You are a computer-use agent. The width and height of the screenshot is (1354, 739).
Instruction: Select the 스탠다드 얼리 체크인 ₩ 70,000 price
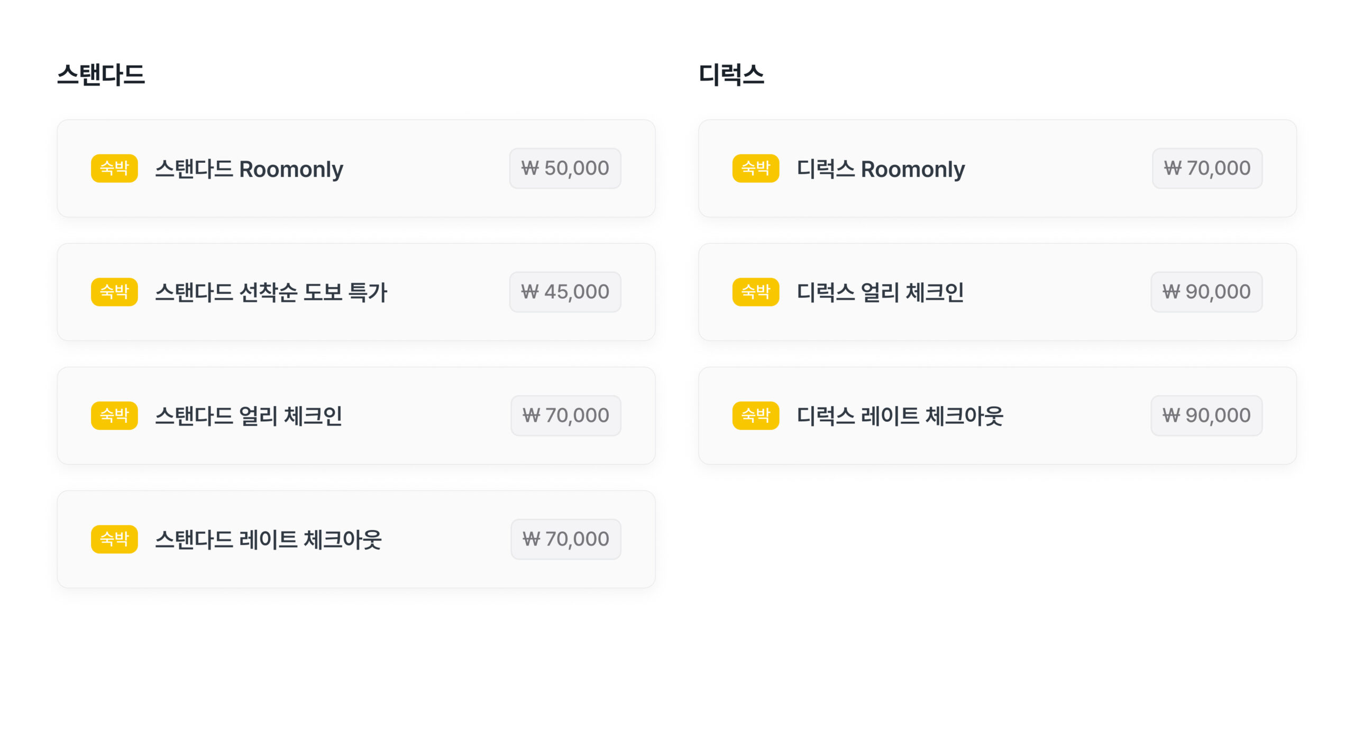[565, 415]
